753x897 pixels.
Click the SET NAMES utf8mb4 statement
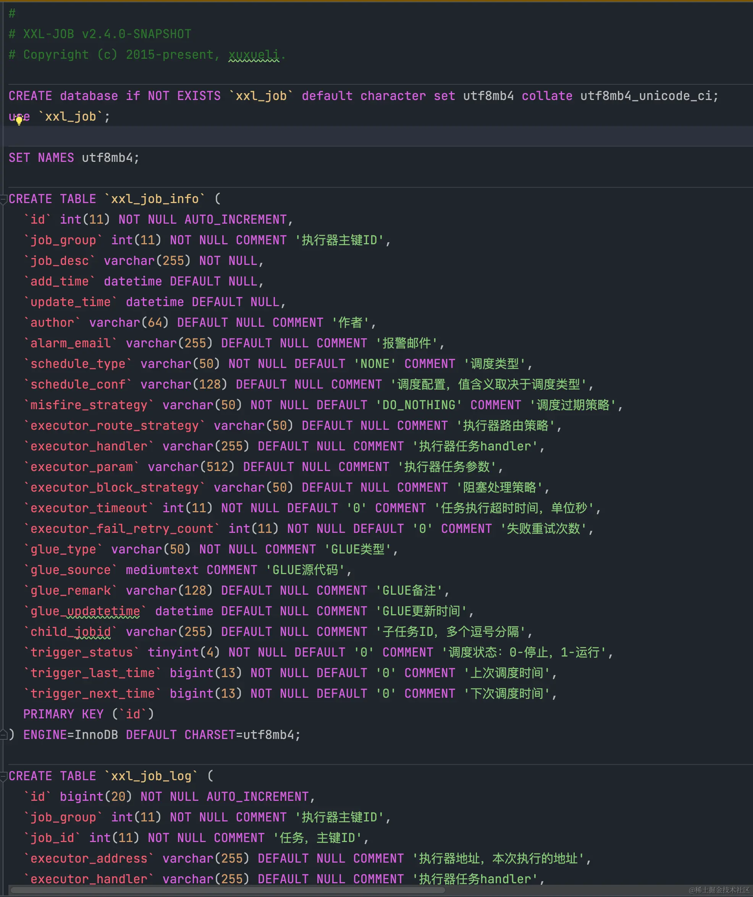point(73,157)
